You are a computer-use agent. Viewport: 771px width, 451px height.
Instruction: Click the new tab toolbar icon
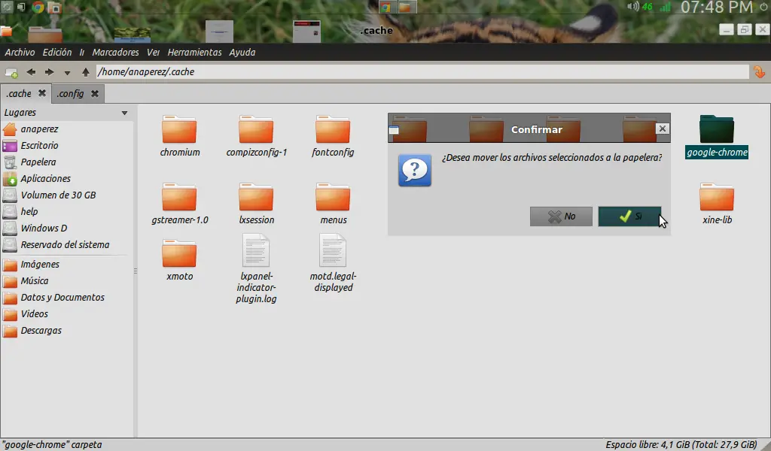(11, 73)
